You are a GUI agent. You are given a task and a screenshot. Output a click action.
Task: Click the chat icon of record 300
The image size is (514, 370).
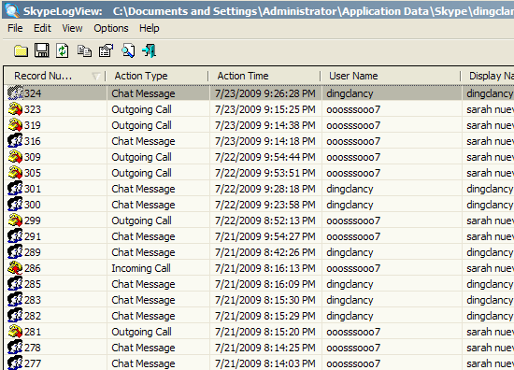click(x=15, y=205)
